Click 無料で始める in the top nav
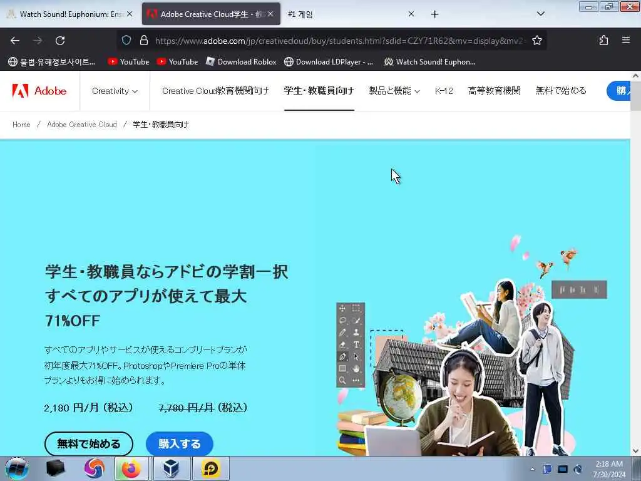This screenshot has height=481, width=641. tap(561, 91)
